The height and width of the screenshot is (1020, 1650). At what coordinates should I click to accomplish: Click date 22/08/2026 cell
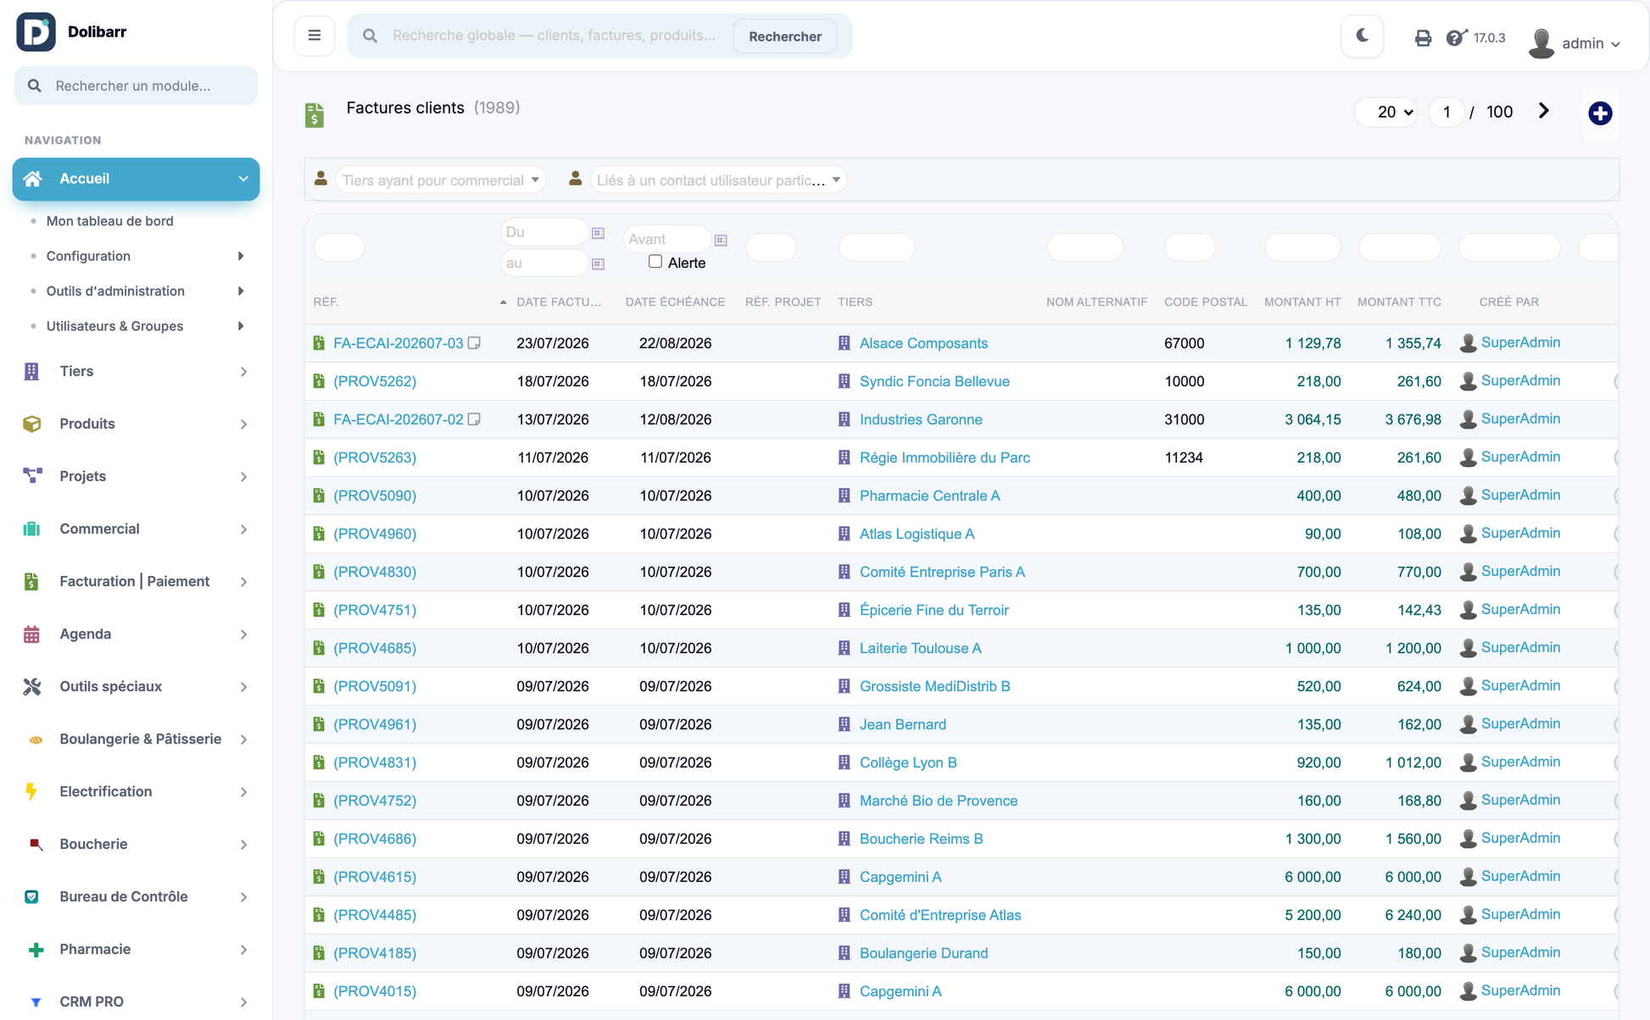point(675,343)
